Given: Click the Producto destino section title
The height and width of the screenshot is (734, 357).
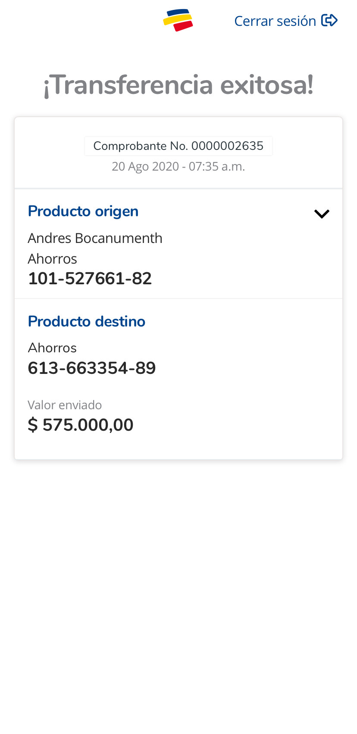Looking at the screenshot, I should click(x=87, y=321).
